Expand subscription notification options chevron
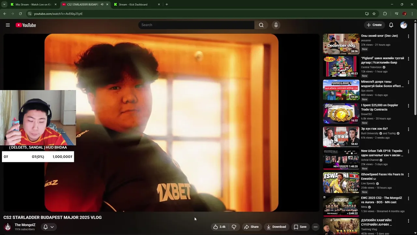 coord(52,227)
